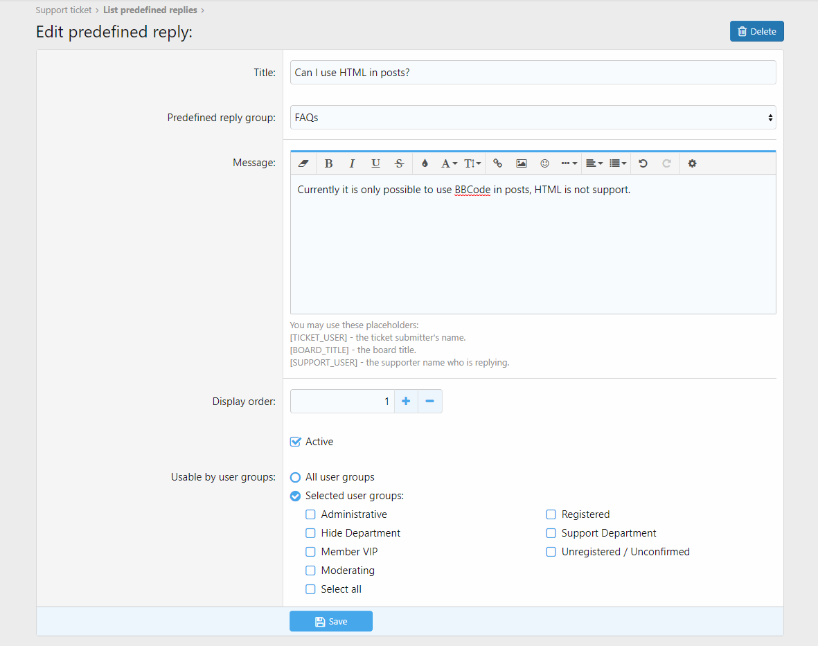Toggle italic text formatting
Screen dimensions: 818x646
(x=352, y=163)
